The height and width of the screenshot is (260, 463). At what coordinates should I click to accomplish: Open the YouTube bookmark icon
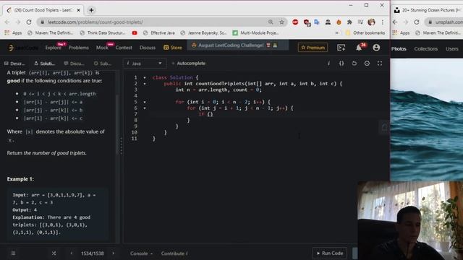[135, 32]
